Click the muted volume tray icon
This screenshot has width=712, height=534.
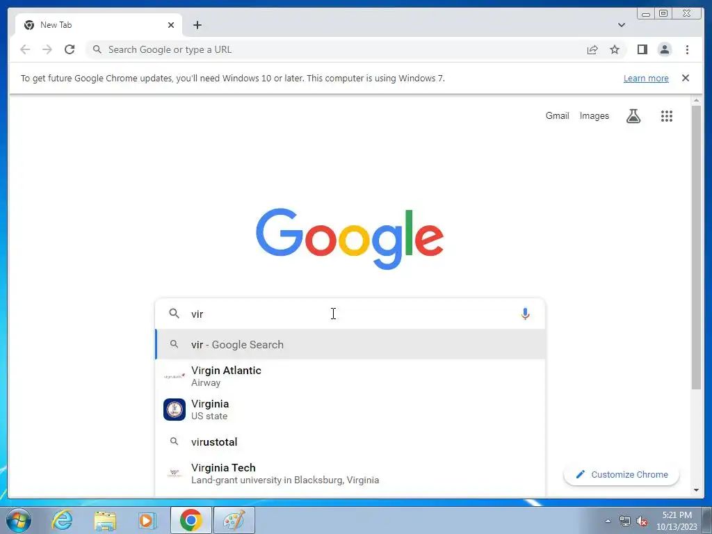tap(642, 521)
